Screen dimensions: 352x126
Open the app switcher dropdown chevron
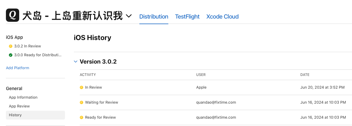129,16
